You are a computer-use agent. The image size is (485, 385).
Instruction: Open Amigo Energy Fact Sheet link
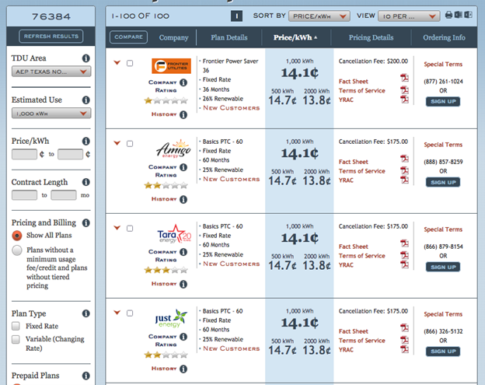(353, 162)
